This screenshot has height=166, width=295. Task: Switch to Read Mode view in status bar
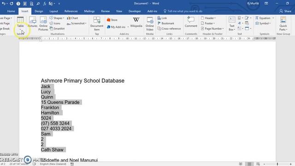pos(241,164)
